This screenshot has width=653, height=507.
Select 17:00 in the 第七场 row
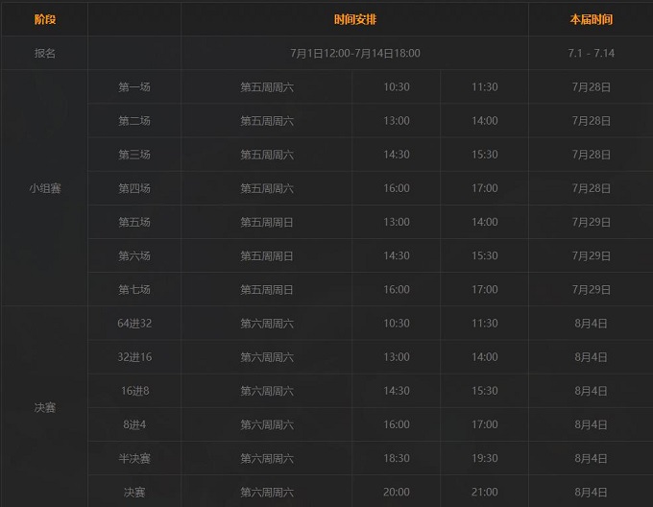[485, 289]
